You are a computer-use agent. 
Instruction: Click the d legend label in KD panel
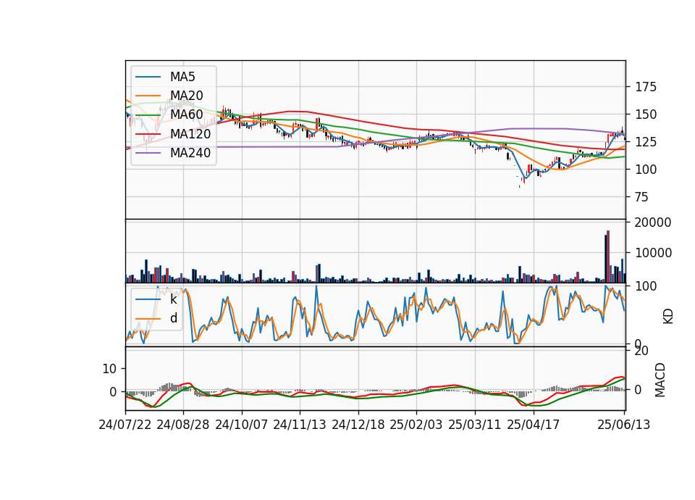click(174, 318)
